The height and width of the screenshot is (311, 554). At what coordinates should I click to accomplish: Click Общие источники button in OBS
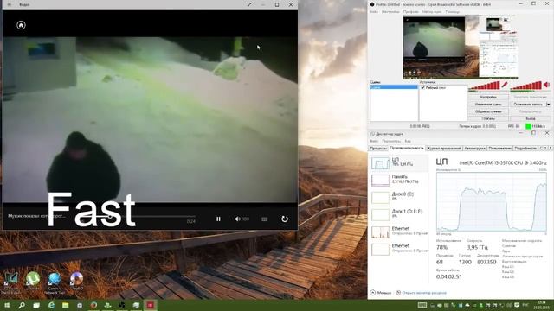[x=488, y=111]
